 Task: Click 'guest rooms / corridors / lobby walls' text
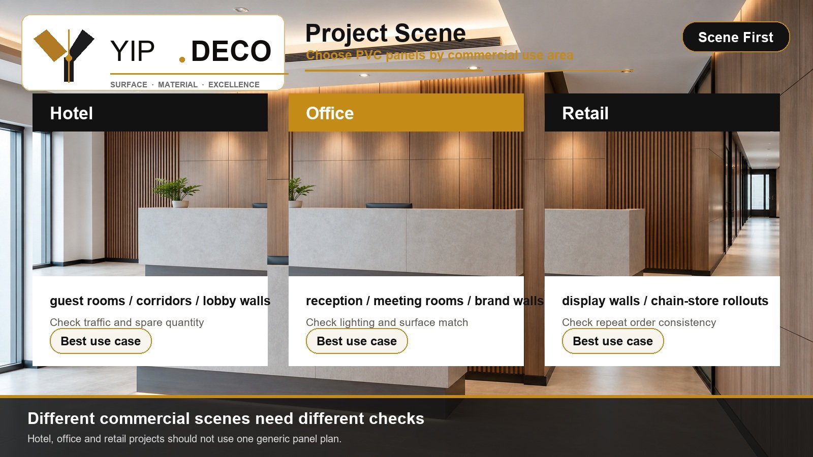tap(160, 301)
